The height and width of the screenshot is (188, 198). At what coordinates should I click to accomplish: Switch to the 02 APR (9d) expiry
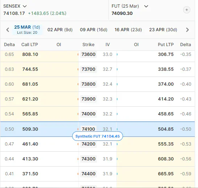click(60, 30)
